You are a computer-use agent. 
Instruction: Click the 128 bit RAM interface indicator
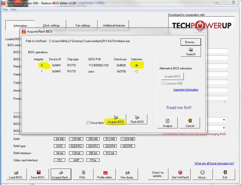(76, 153)
